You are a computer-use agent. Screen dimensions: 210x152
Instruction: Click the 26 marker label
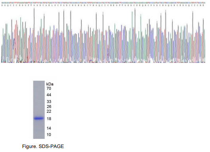49,107
